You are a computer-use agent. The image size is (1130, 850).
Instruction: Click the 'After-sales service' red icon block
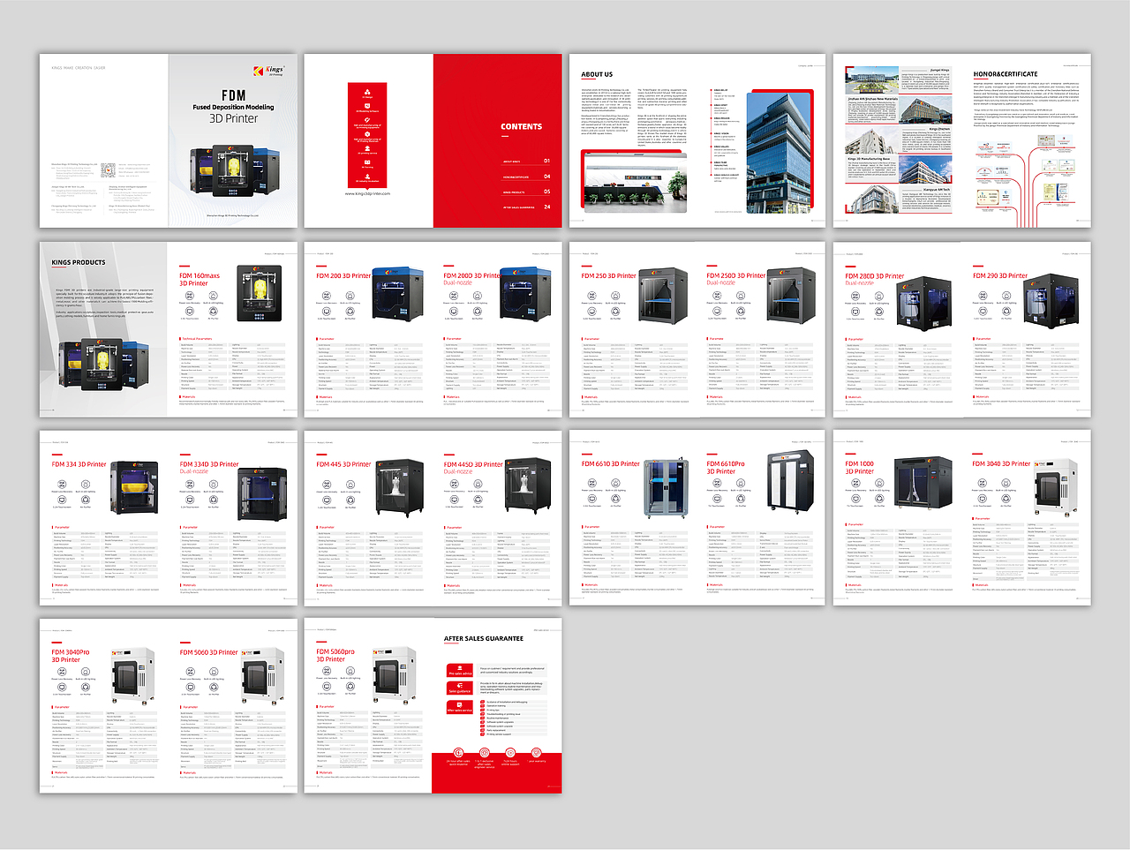[460, 707]
